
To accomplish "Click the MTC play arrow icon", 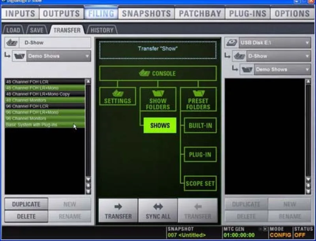I will [265, 229].
